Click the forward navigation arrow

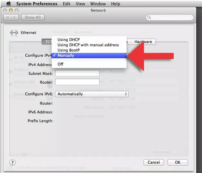[x=15, y=17]
